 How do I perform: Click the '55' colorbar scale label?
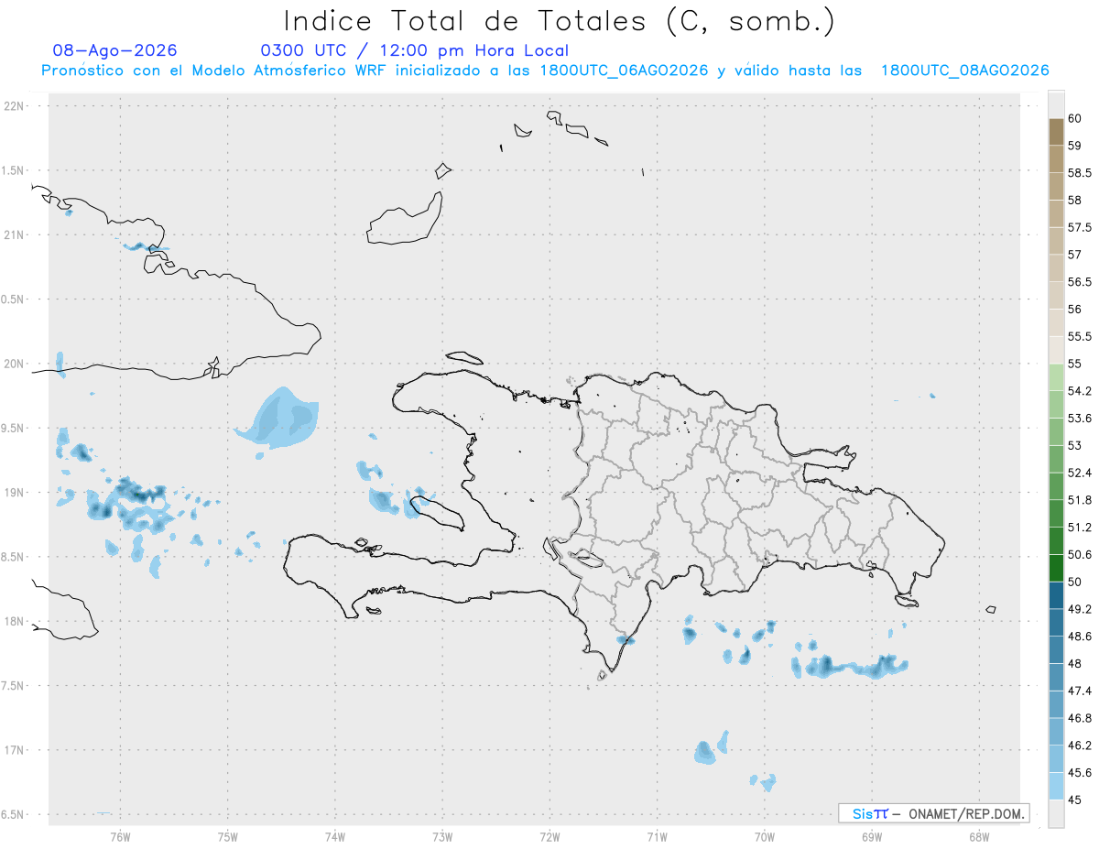tap(1074, 365)
